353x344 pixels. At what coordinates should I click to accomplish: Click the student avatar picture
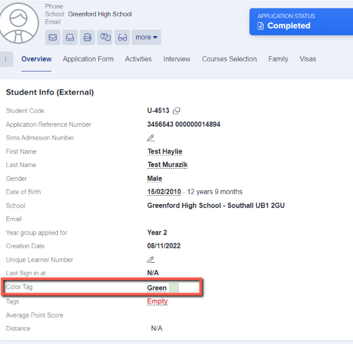[x=19, y=23]
